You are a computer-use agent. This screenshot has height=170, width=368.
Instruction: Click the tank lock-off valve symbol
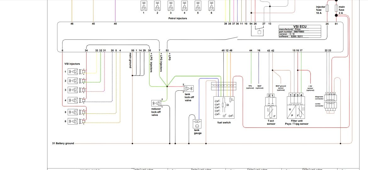[189, 88]
